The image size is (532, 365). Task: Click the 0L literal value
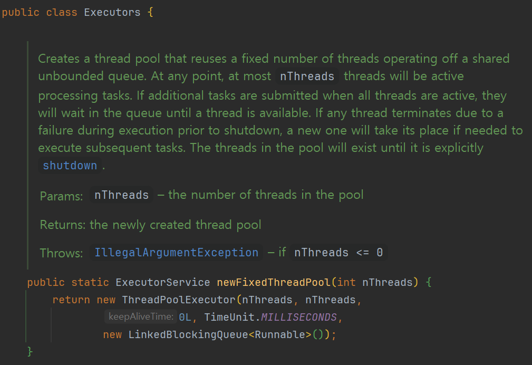(x=185, y=316)
